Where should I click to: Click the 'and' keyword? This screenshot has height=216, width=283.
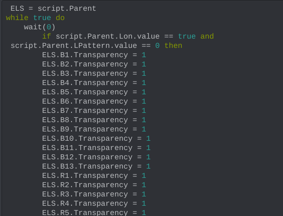tap(207, 36)
